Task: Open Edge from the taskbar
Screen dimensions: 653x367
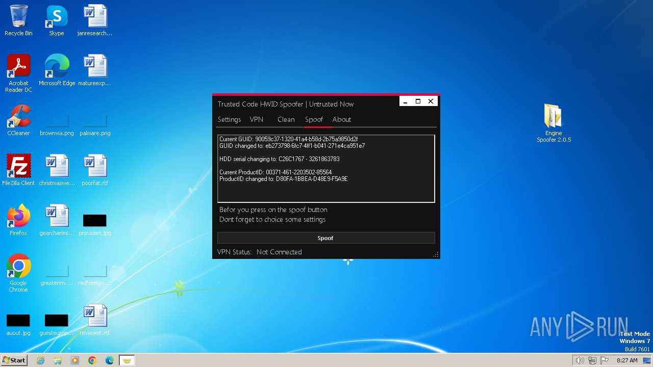Action: click(x=110, y=360)
